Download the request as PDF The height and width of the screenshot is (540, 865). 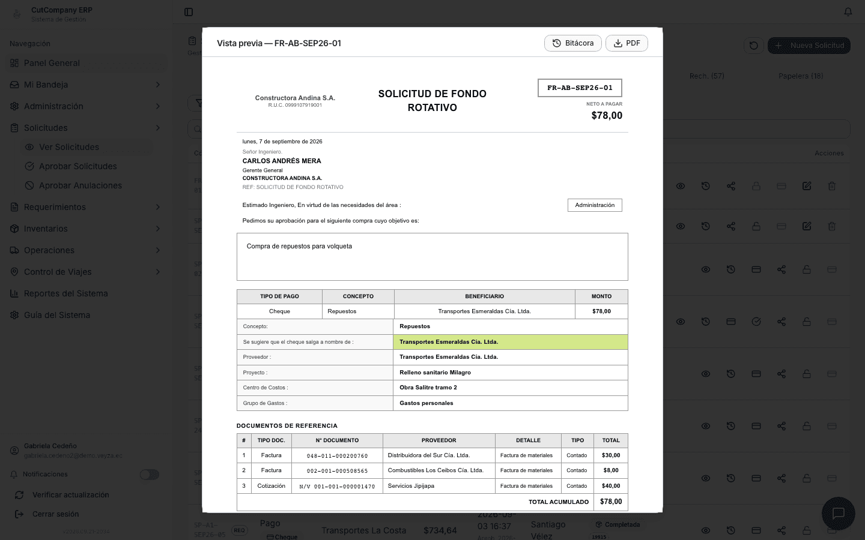click(x=627, y=43)
